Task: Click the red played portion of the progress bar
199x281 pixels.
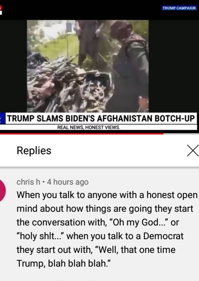Action: [x=81, y=134]
